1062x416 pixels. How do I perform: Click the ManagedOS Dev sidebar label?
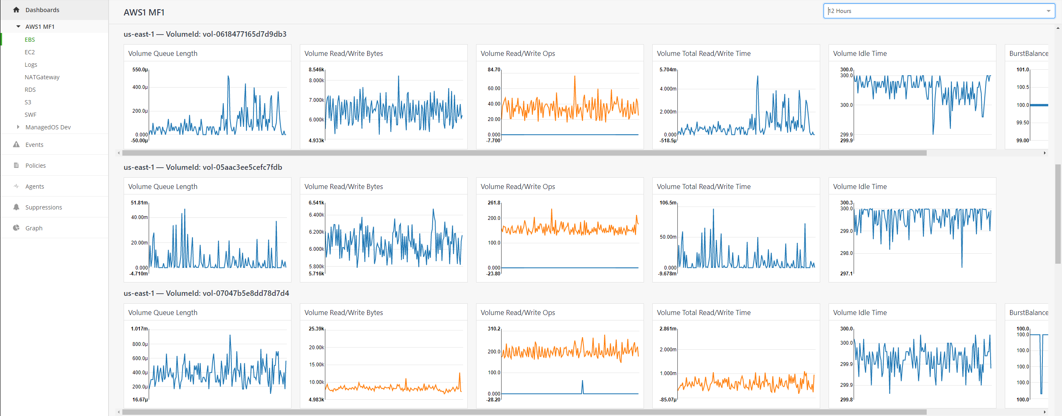coord(48,127)
